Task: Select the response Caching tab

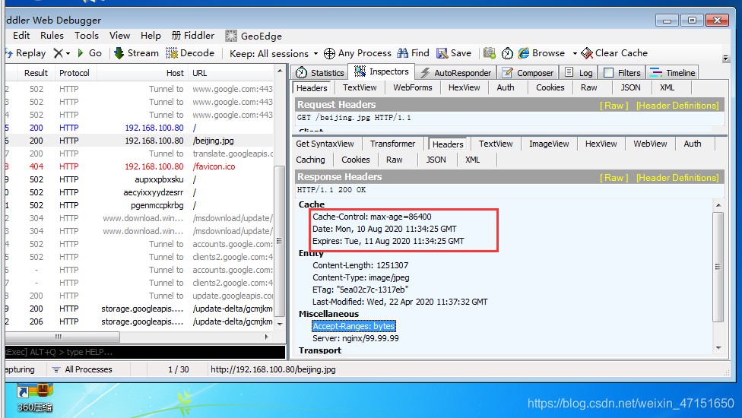Action: tap(310, 160)
